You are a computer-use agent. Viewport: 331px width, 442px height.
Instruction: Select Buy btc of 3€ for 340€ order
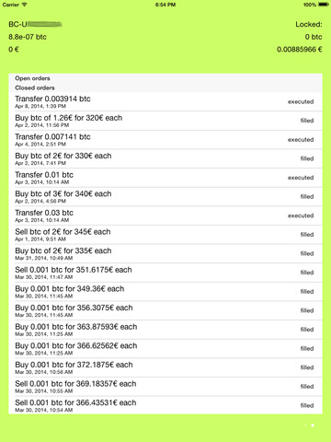(165, 197)
